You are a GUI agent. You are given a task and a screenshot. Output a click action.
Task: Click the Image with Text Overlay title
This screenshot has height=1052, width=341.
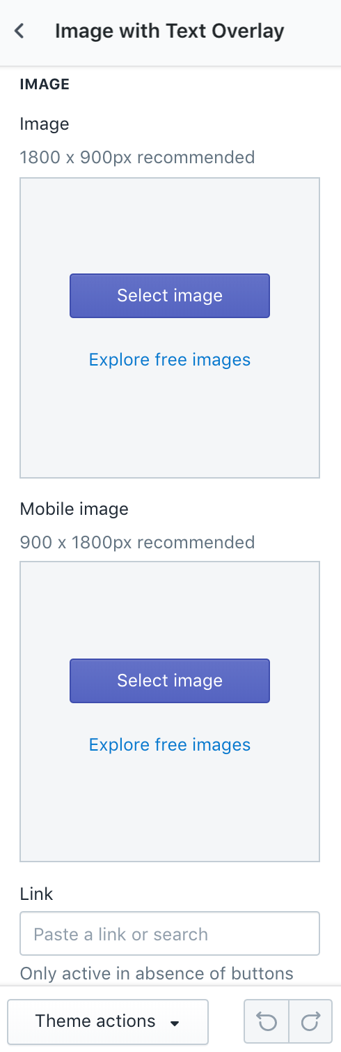click(x=170, y=31)
